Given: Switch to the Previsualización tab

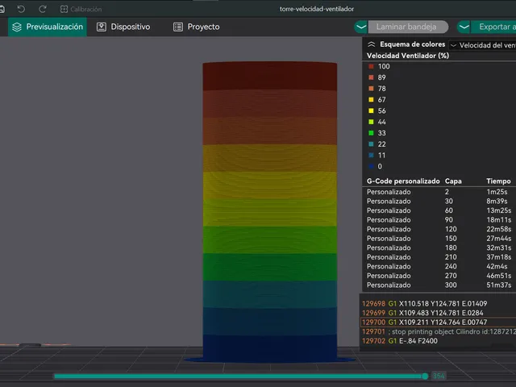Looking at the screenshot, I should coord(48,27).
